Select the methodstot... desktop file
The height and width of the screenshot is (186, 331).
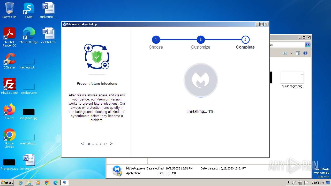coord(29,61)
